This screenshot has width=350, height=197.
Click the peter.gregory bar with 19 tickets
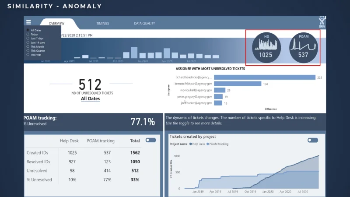point(218,97)
